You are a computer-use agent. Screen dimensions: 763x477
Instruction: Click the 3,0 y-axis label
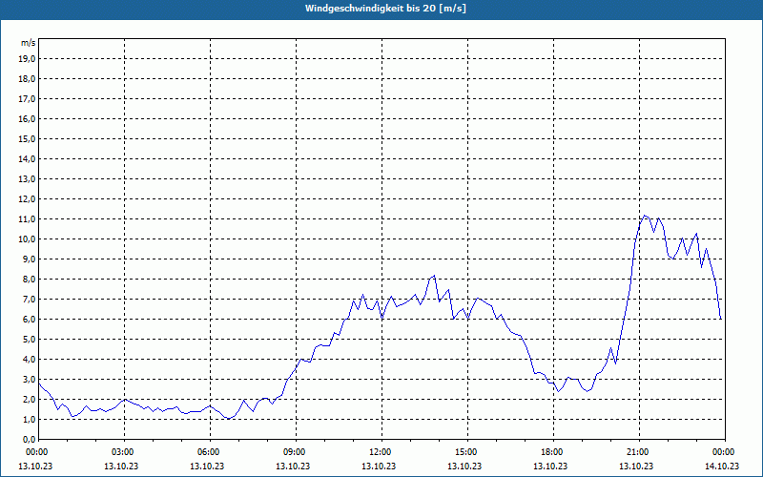(x=29, y=379)
